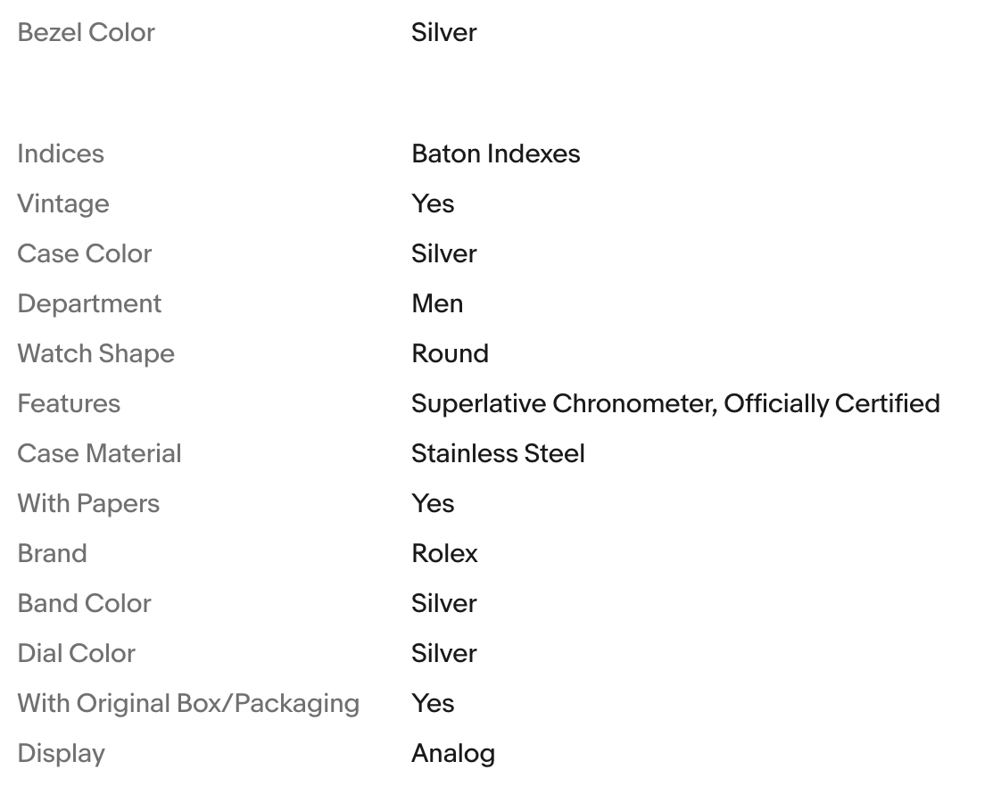Click the With Original Box/Packaging label

click(188, 704)
